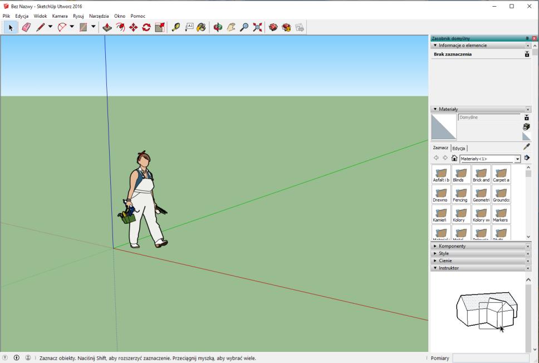Switch to Edycja materials tab
This screenshot has height=363, width=539.
coord(459,148)
